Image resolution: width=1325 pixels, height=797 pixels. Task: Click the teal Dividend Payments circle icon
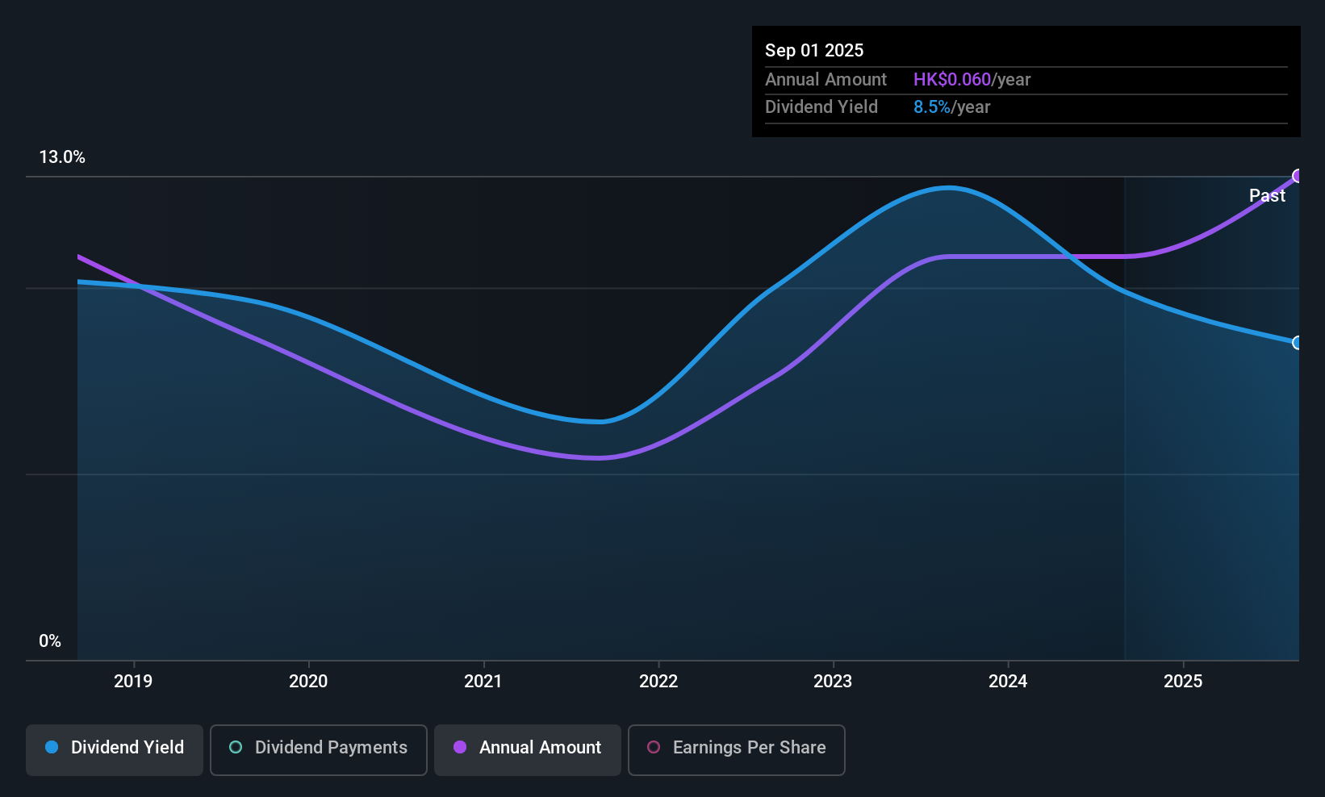point(235,747)
